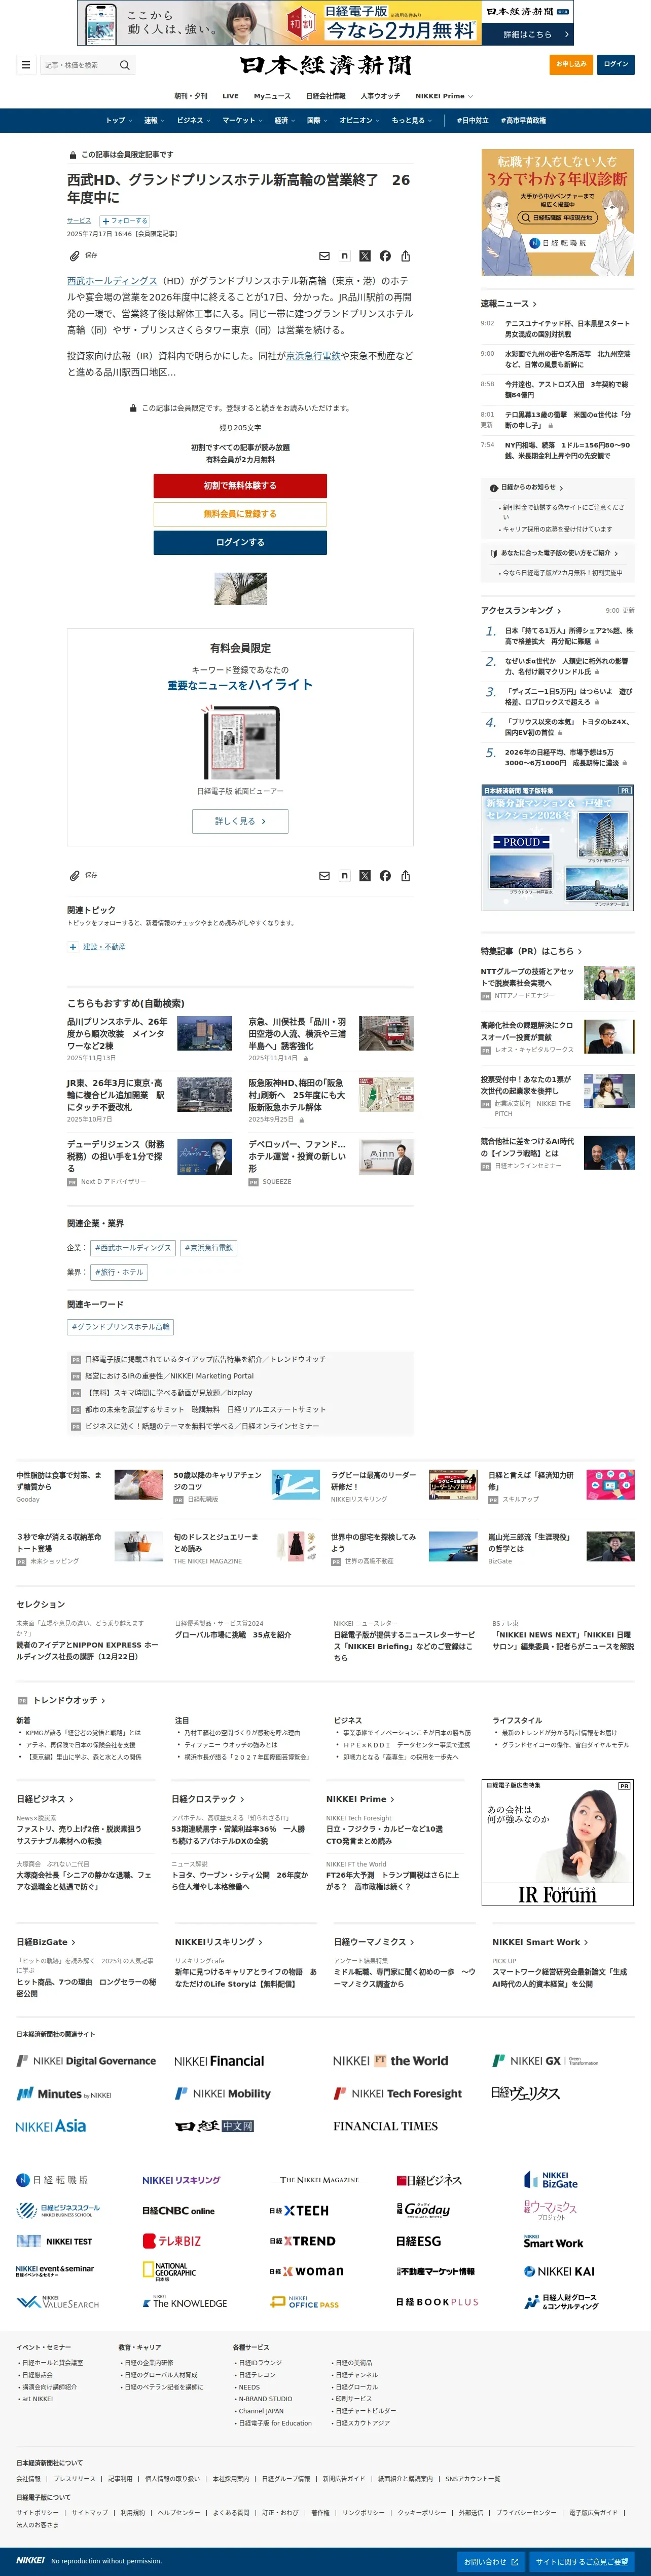Click the 日経からのお知らせ info heading

526,488
